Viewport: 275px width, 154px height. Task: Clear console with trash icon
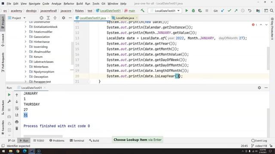pos(17,128)
